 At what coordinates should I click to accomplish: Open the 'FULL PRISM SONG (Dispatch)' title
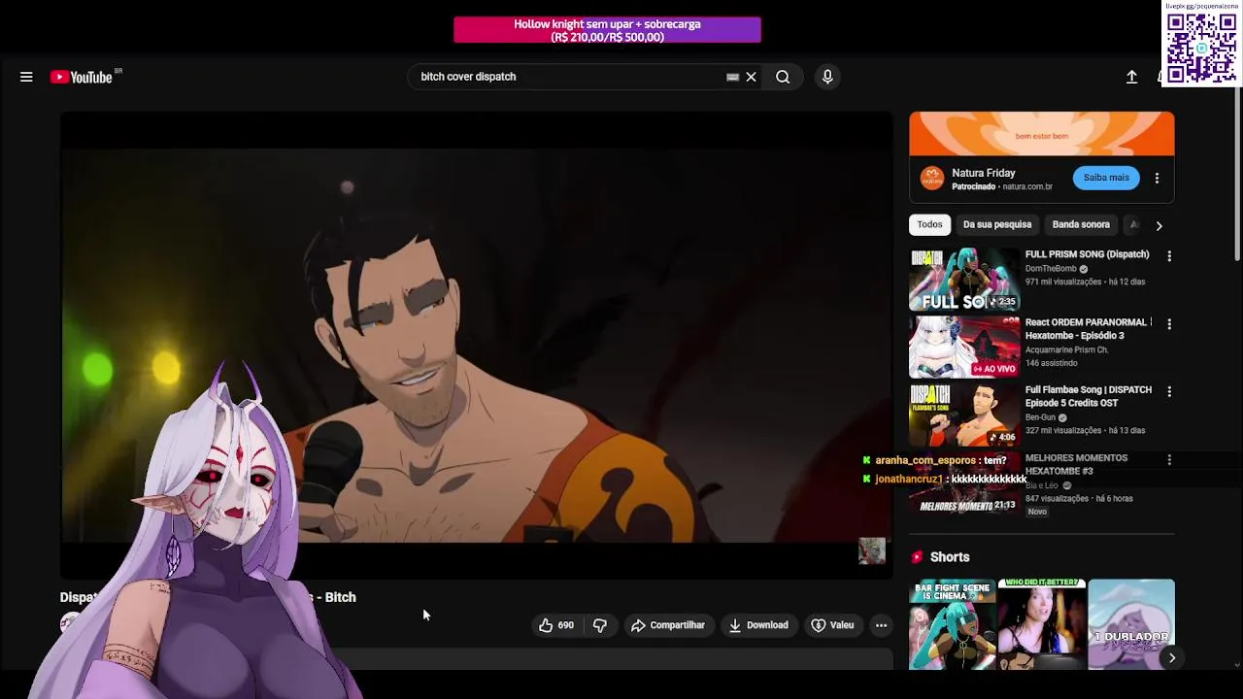tap(1087, 254)
